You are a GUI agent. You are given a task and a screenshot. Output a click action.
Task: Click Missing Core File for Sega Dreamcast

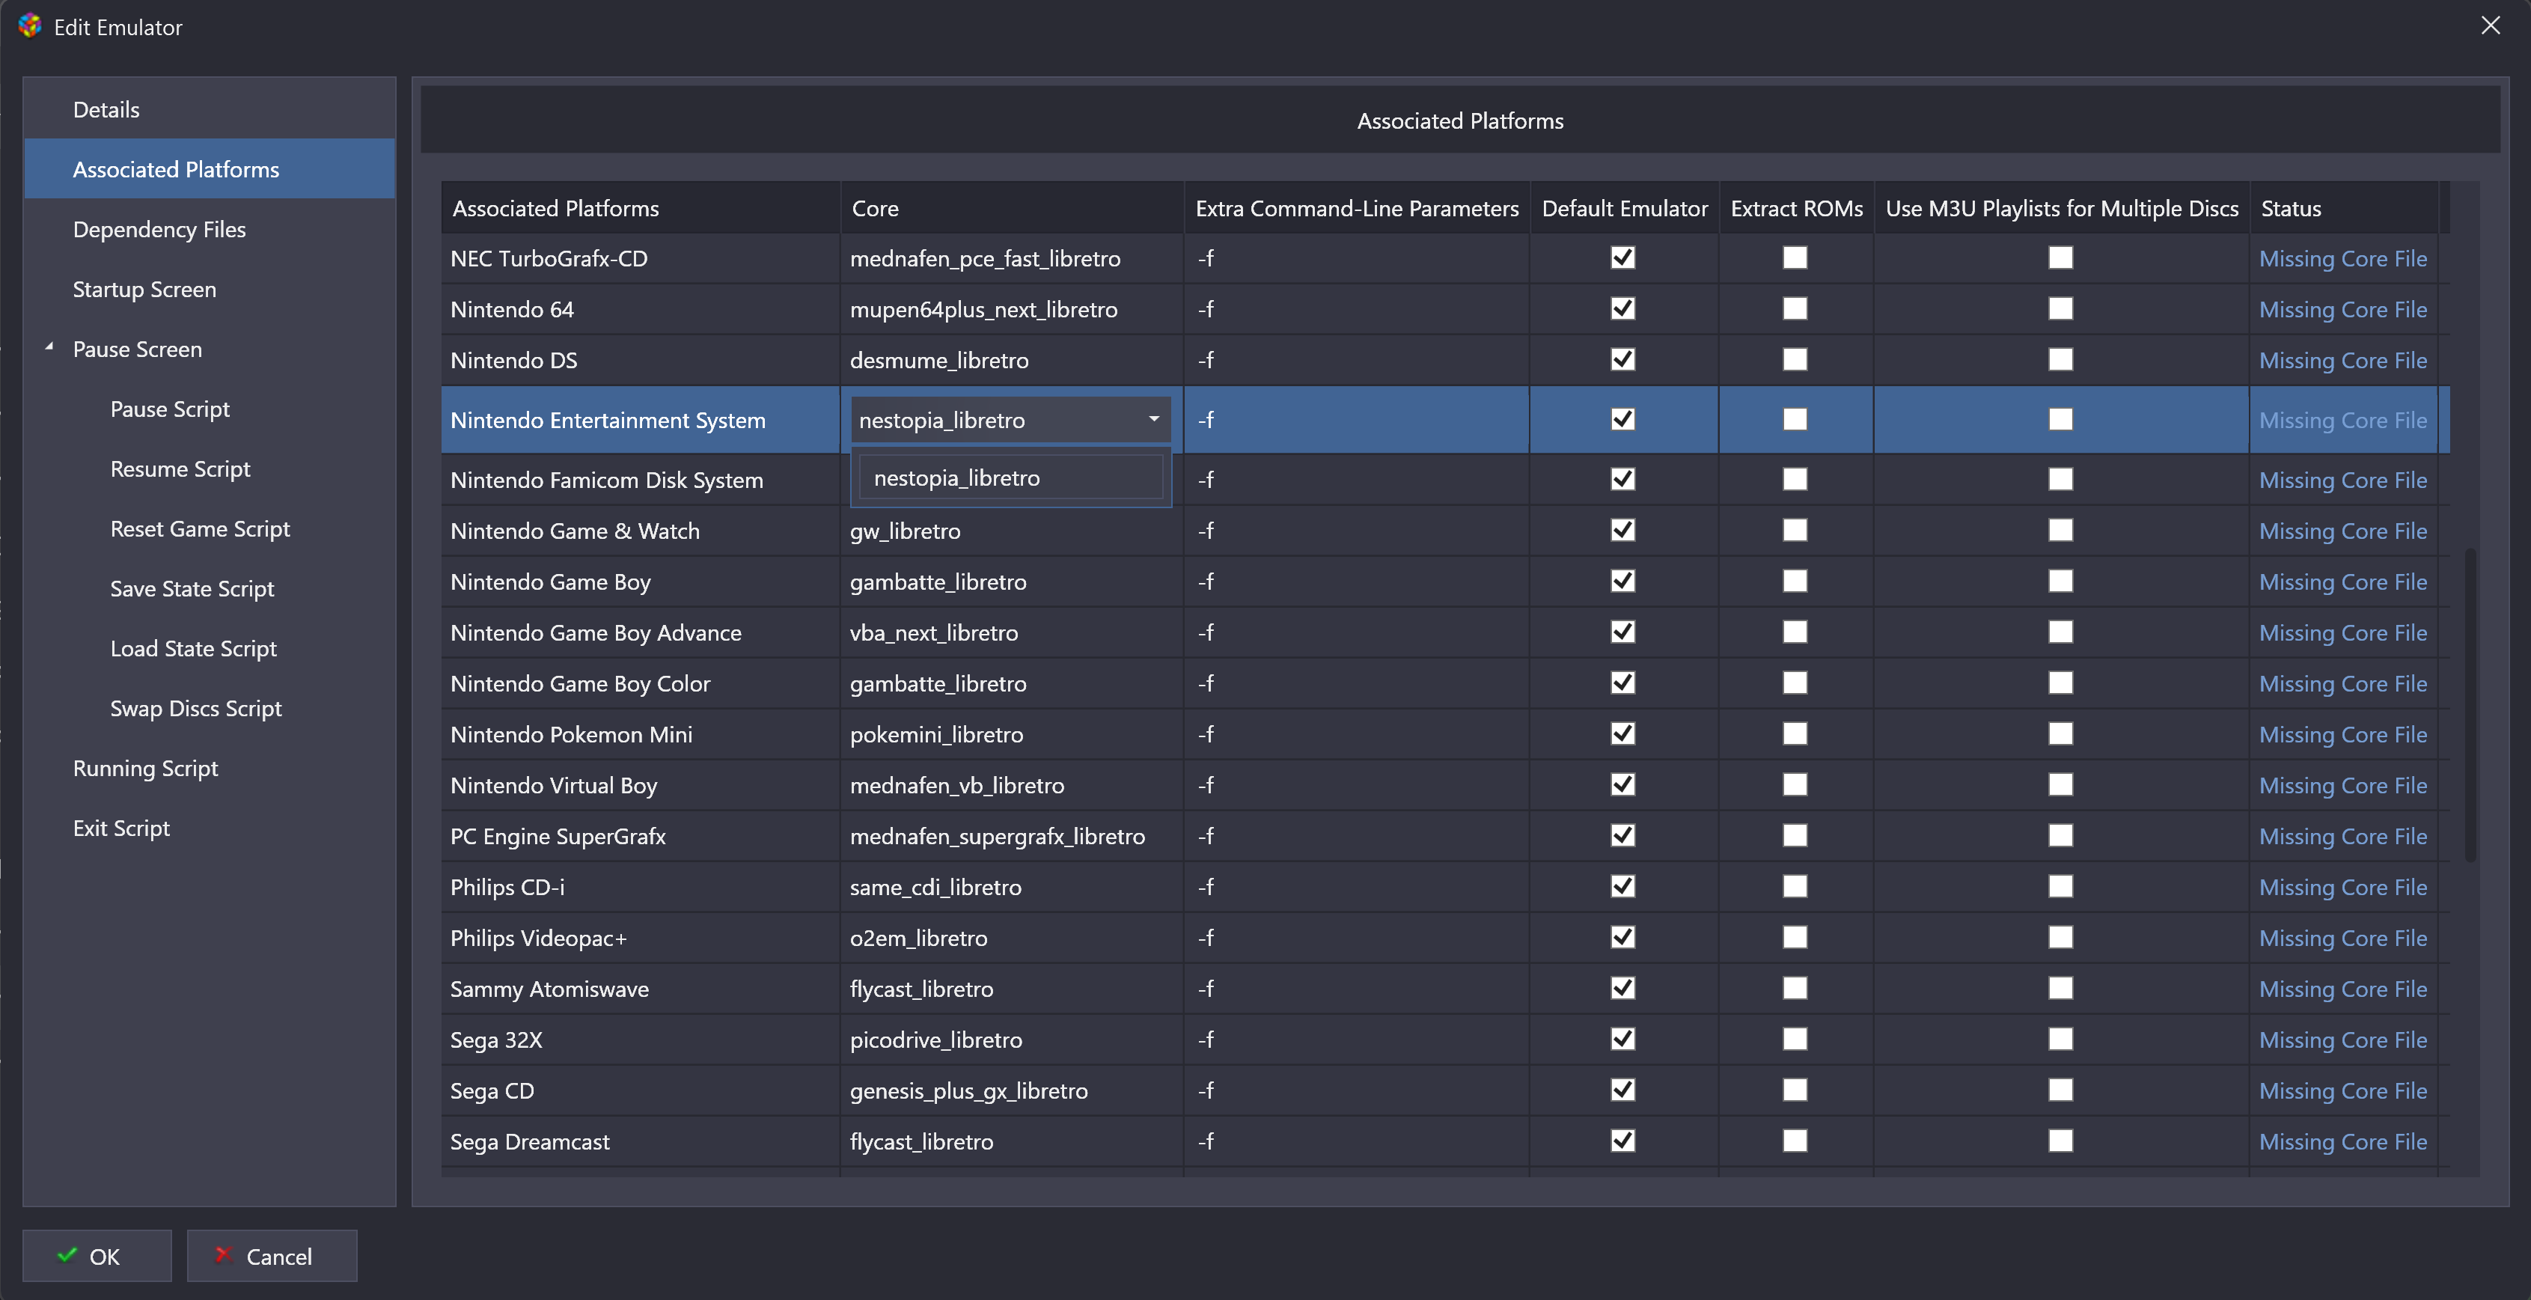(x=2342, y=1142)
